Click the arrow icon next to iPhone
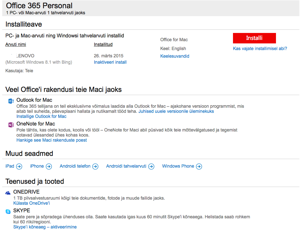The width and height of the screenshot is (300, 231). pyautogui.click(x=49, y=166)
